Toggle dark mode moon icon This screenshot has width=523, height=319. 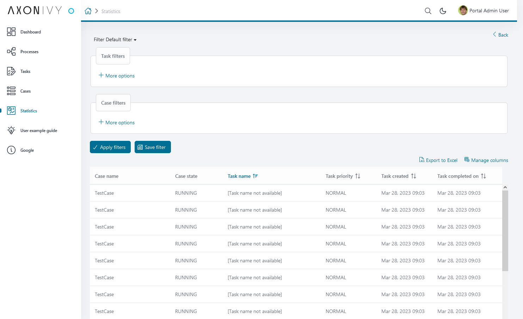[443, 11]
